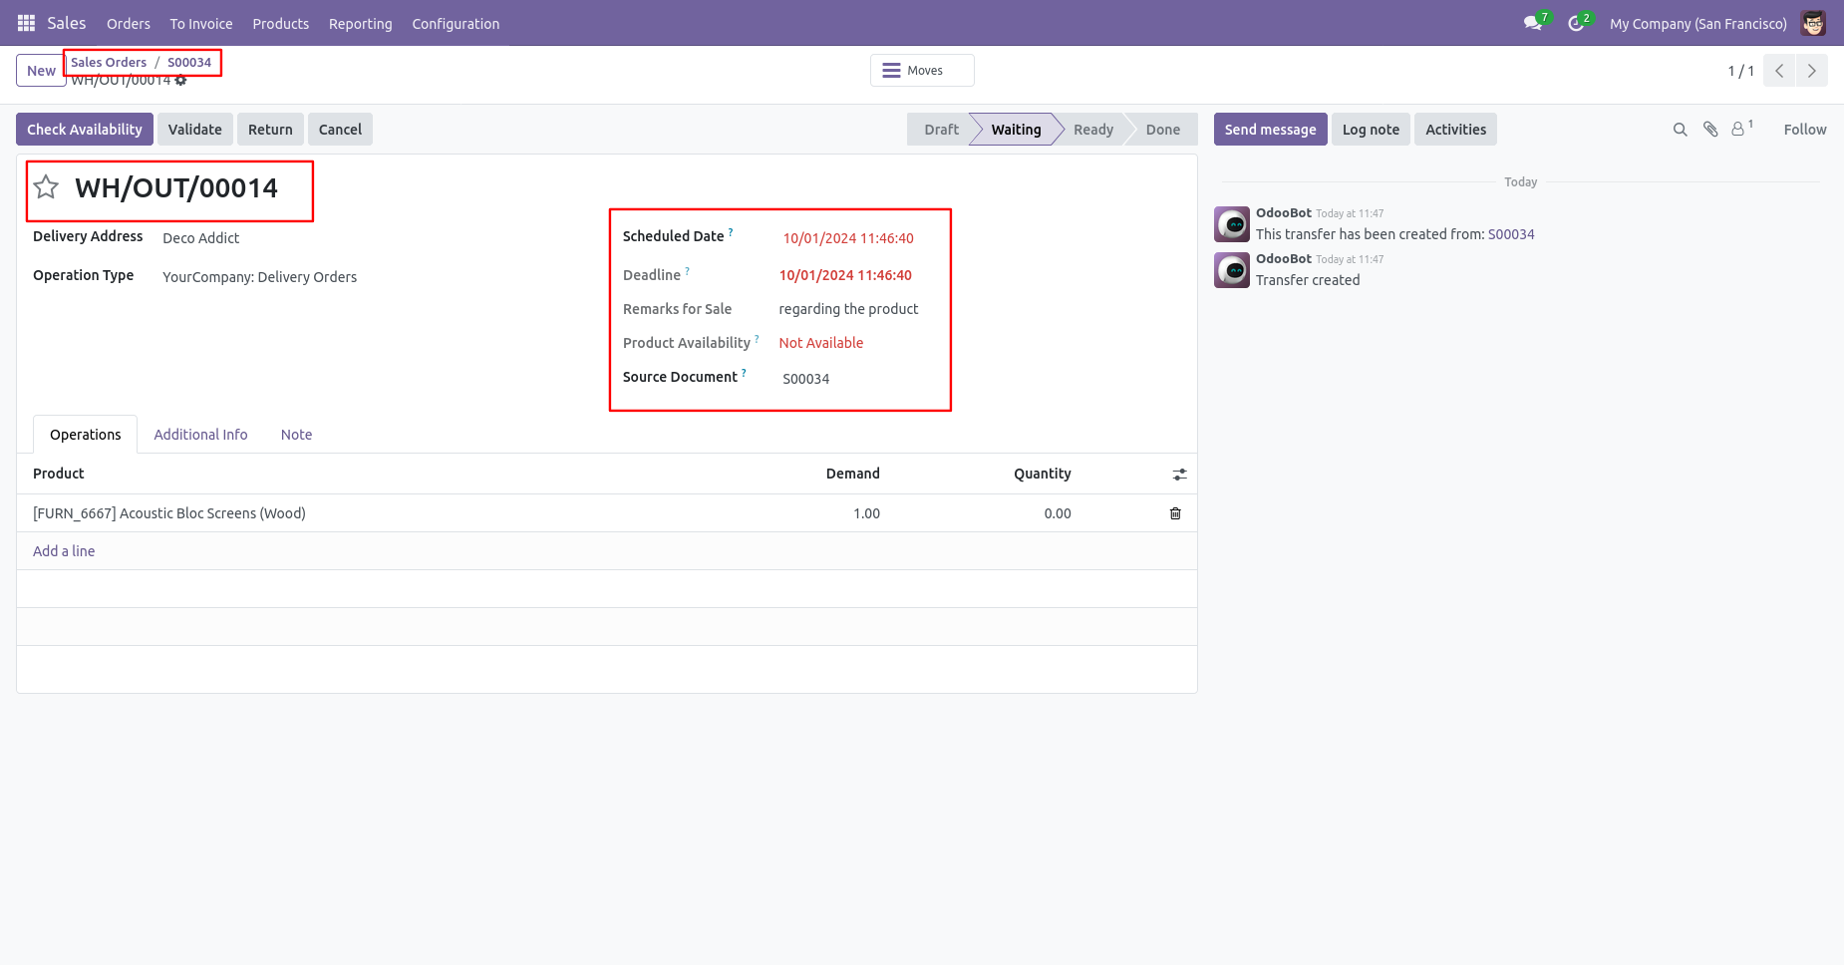
Task: Open the Sales app home
Action: coord(67,23)
